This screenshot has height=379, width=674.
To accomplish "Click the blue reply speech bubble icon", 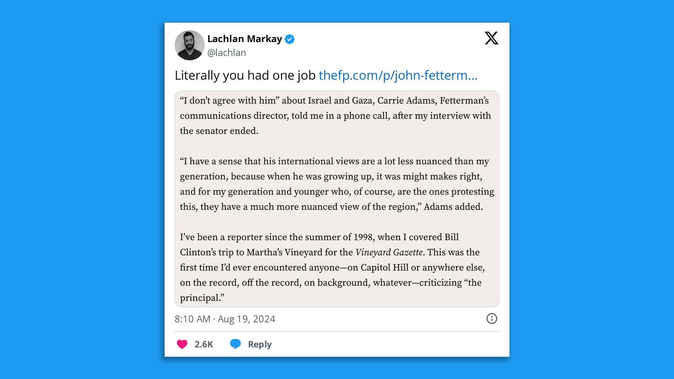I will tap(236, 344).
